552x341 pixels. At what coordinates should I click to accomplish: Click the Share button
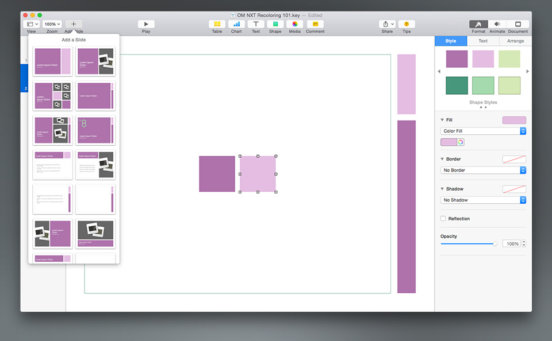(387, 25)
